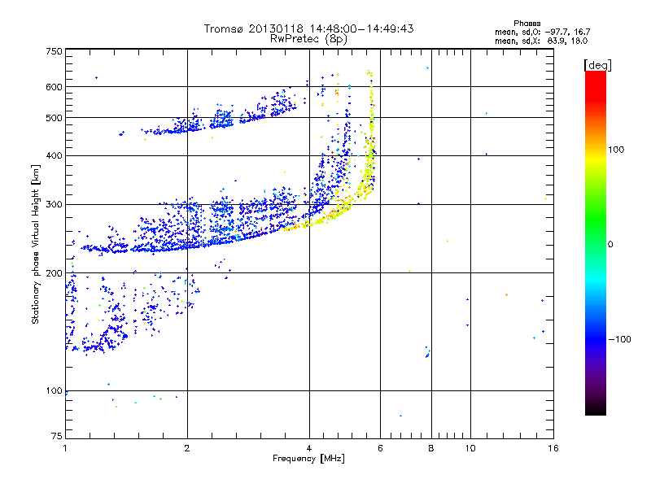Click the y-axis label '500'
Viewport: 651px width, 488px height.
click(x=54, y=118)
